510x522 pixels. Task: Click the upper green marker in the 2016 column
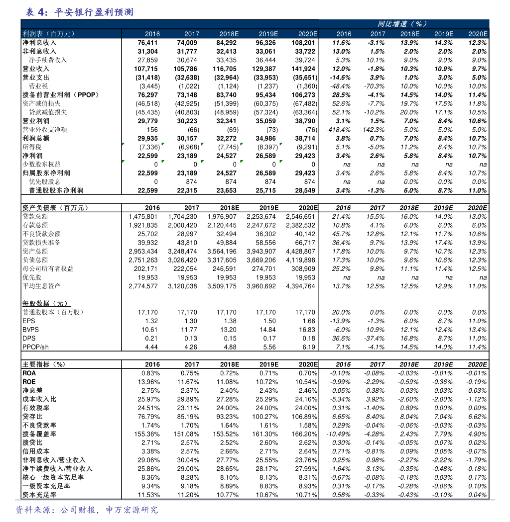coord(123,144)
